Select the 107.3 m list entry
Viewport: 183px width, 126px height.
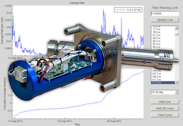(163, 74)
